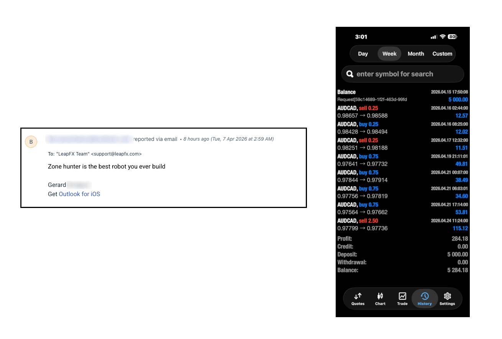This screenshot has width=502, height=339.
Task: Select AUDCAD buy 0.75 trade with profit 53.81
Action: (x=402, y=208)
